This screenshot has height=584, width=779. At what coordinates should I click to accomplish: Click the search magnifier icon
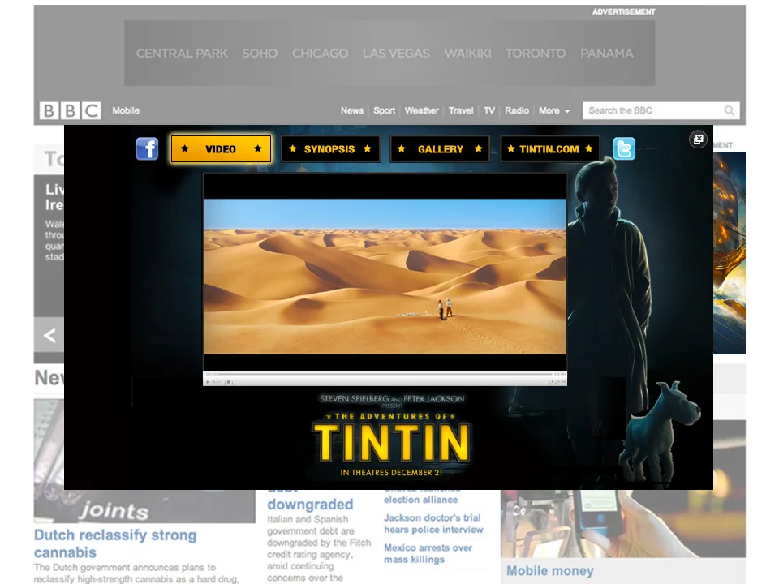tap(729, 110)
